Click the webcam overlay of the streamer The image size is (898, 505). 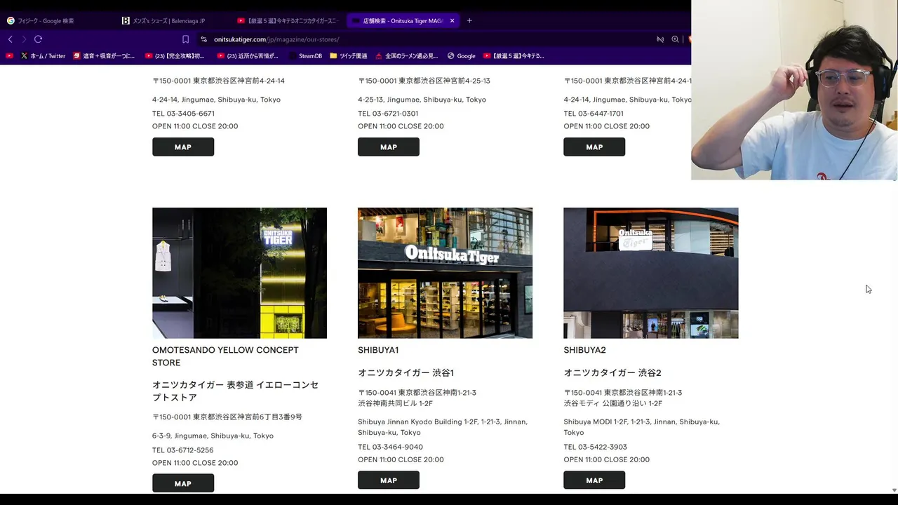pyautogui.click(x=794, y=90)
